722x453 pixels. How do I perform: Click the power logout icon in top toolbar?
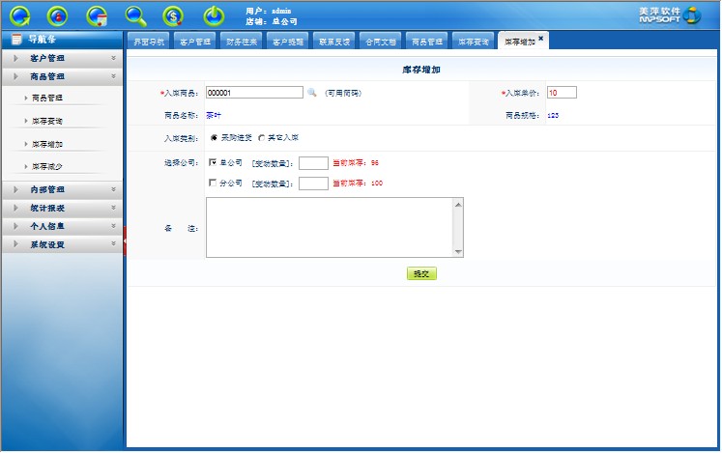coord(214,15)
